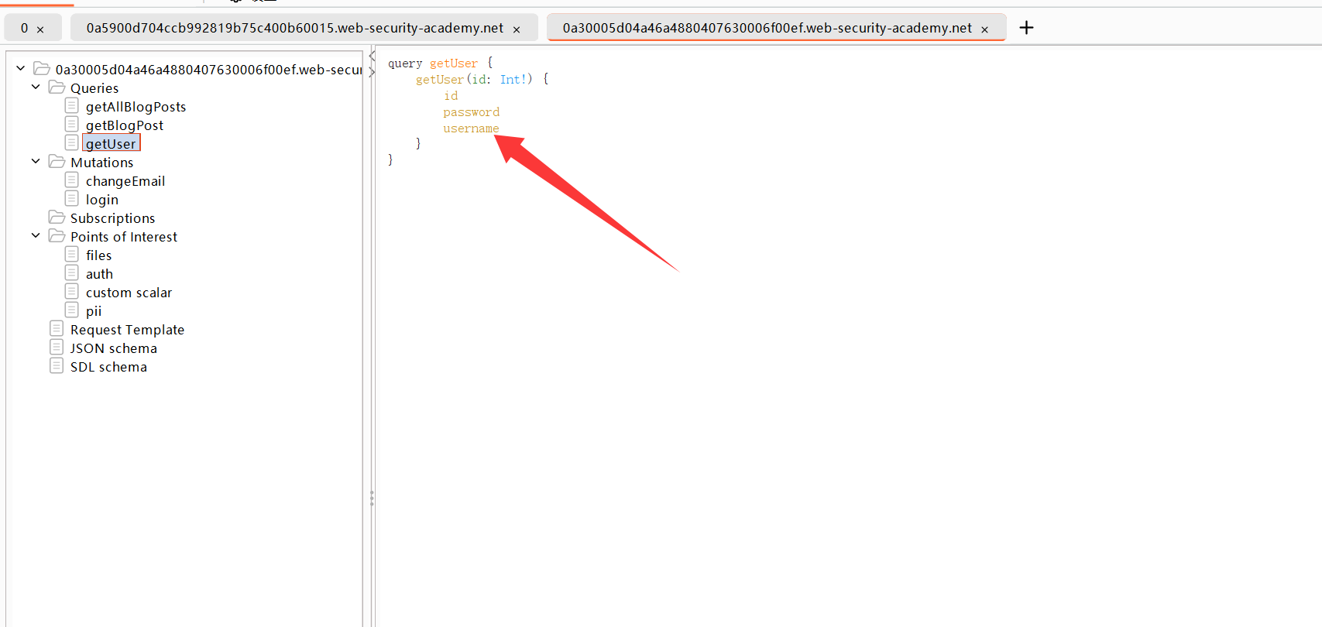Collapse the Points of Interest folder
The width and height of the screenshot is (1322, 627).
point(36,236)
